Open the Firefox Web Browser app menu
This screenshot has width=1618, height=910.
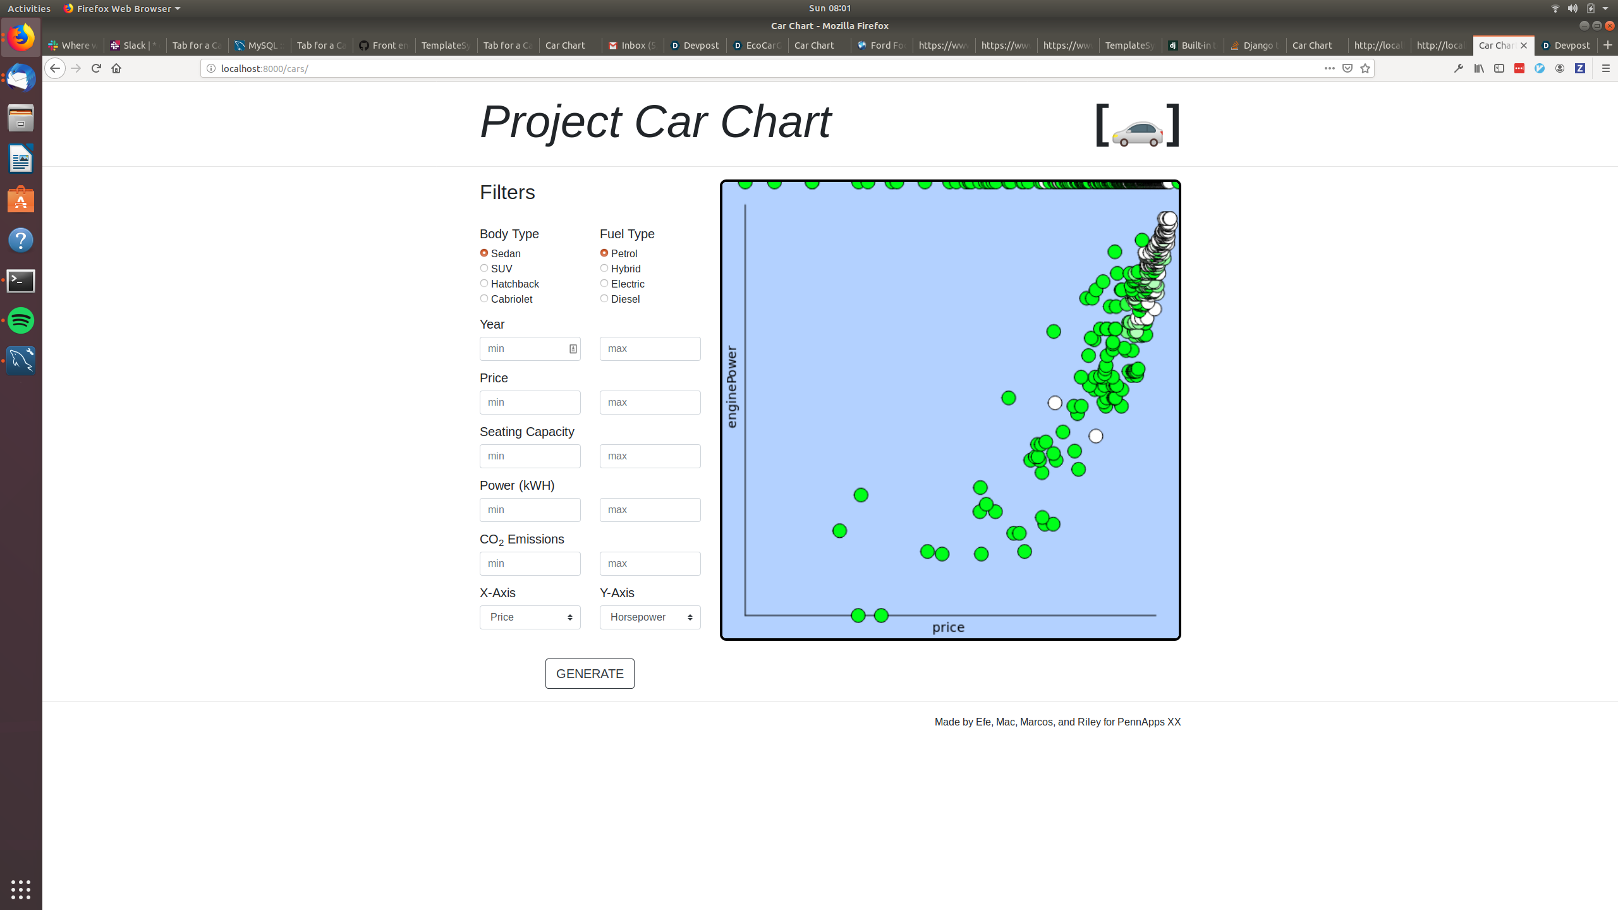[x=122, y=8]
